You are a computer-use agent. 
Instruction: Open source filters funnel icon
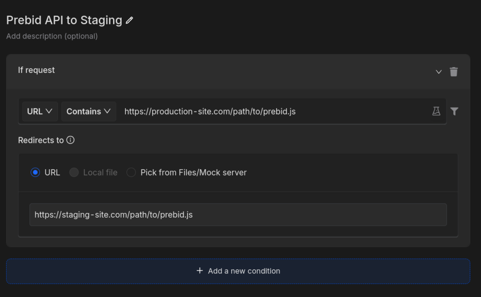(x=454, y=111)
